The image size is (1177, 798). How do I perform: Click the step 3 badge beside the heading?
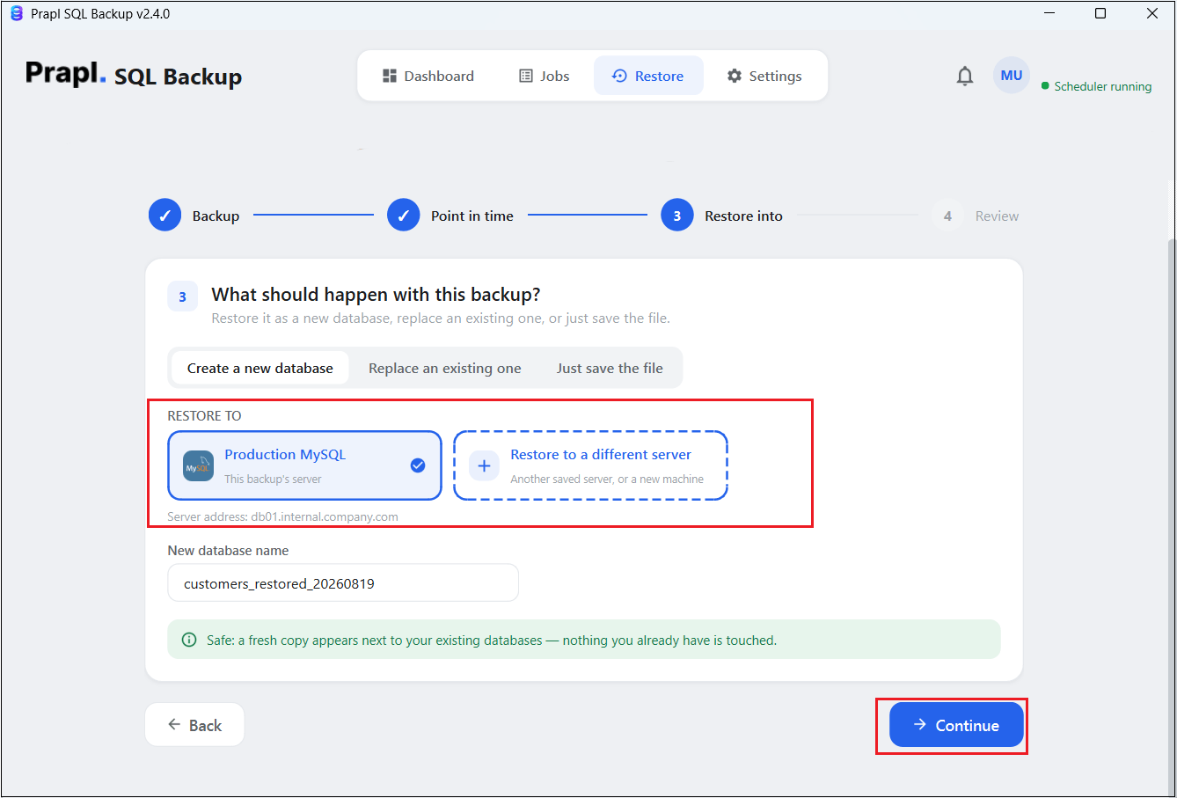(x=183, y=297)
